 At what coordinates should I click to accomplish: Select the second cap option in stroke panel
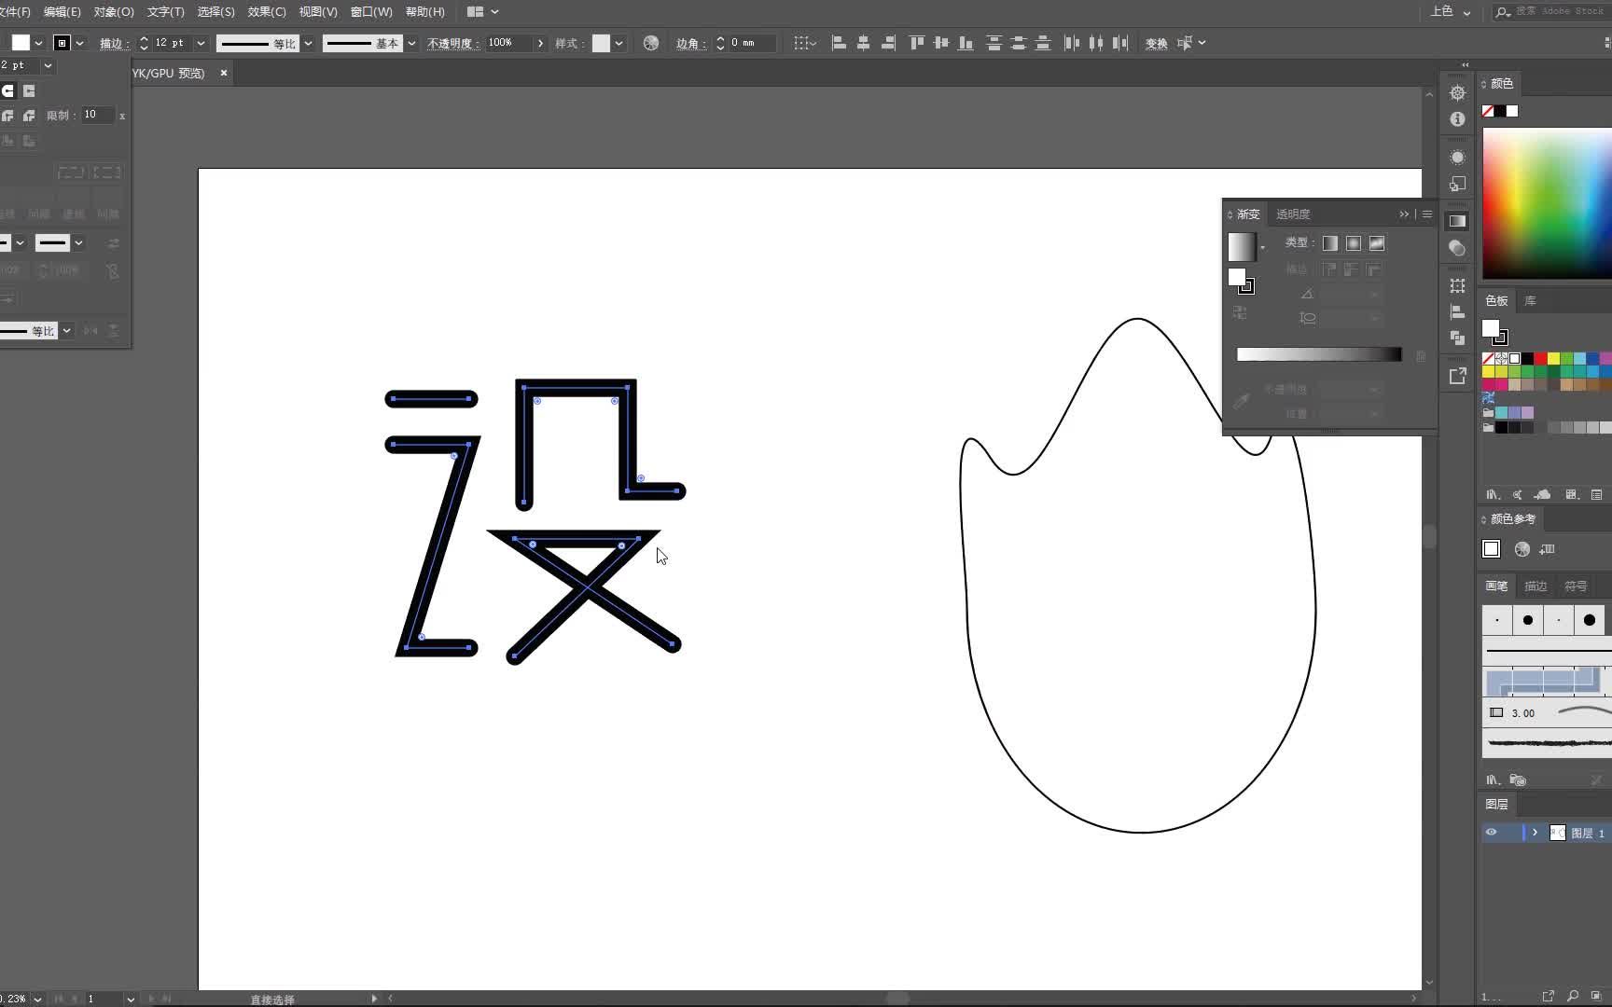(29, 90)
